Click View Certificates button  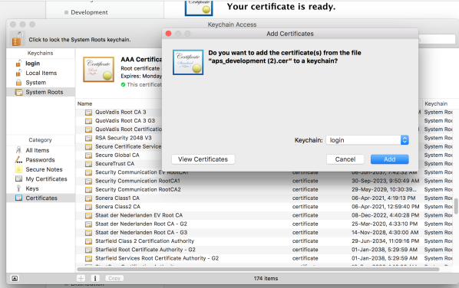coord(203,159)
